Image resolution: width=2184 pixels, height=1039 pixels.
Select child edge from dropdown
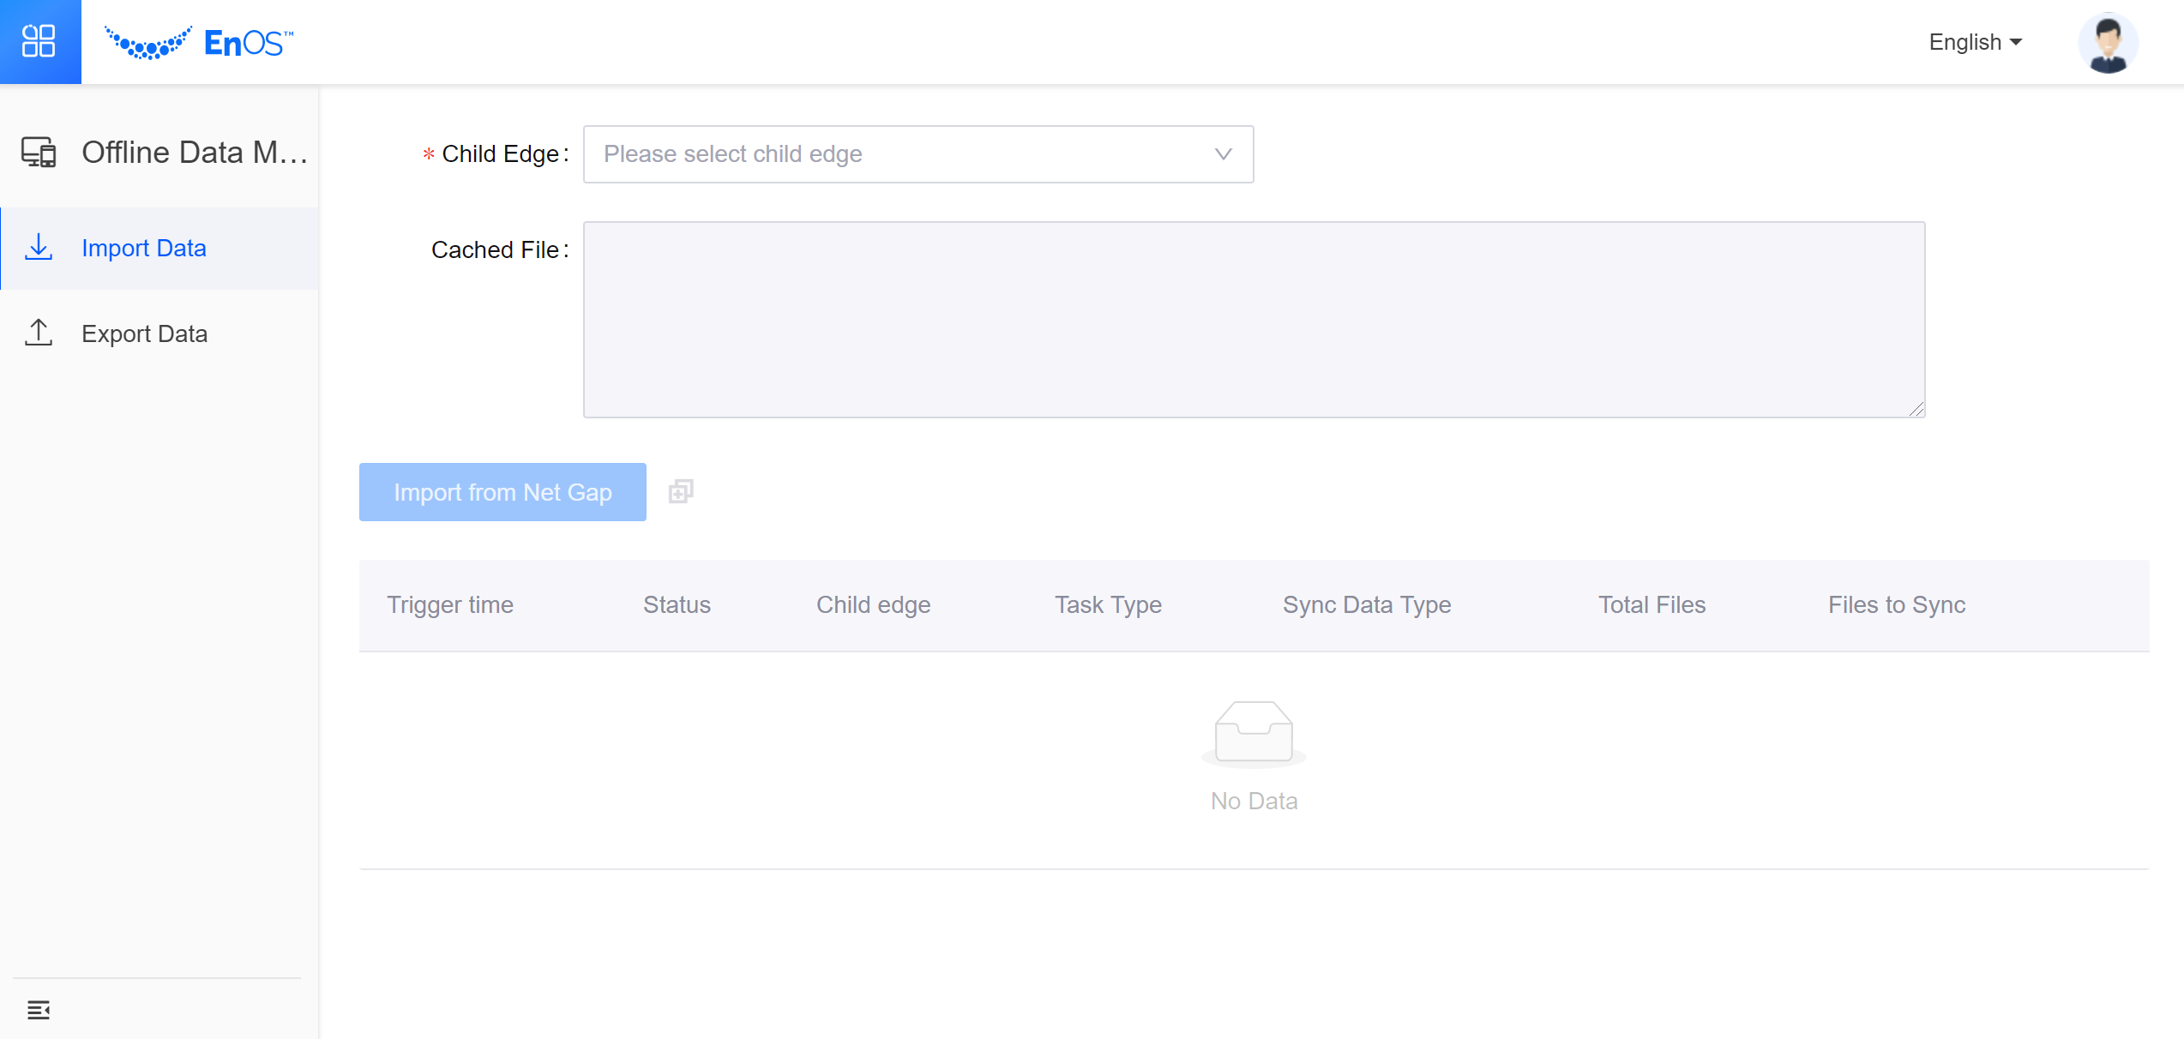click(x=919, y=154)
